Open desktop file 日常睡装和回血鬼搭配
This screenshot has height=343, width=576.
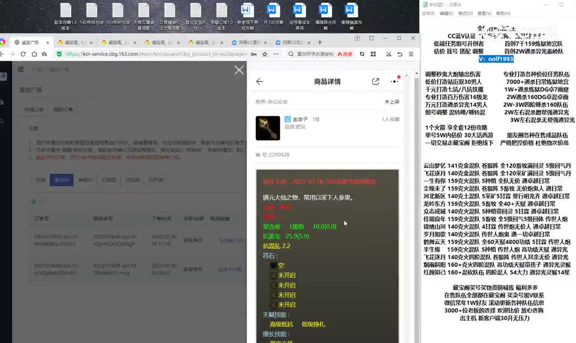point(170,17)
